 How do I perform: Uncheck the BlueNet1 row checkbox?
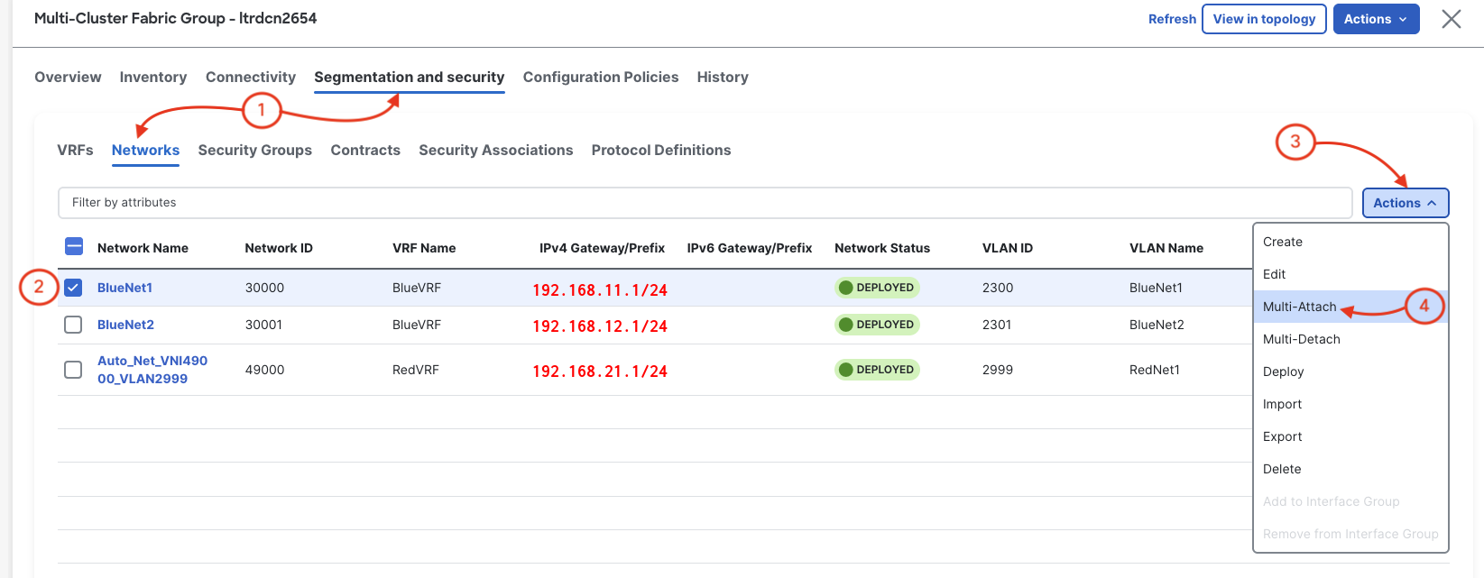[x=74, y=288]
